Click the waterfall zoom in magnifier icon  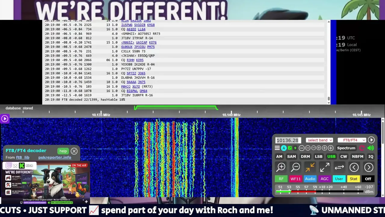click(x=281, y=167)
